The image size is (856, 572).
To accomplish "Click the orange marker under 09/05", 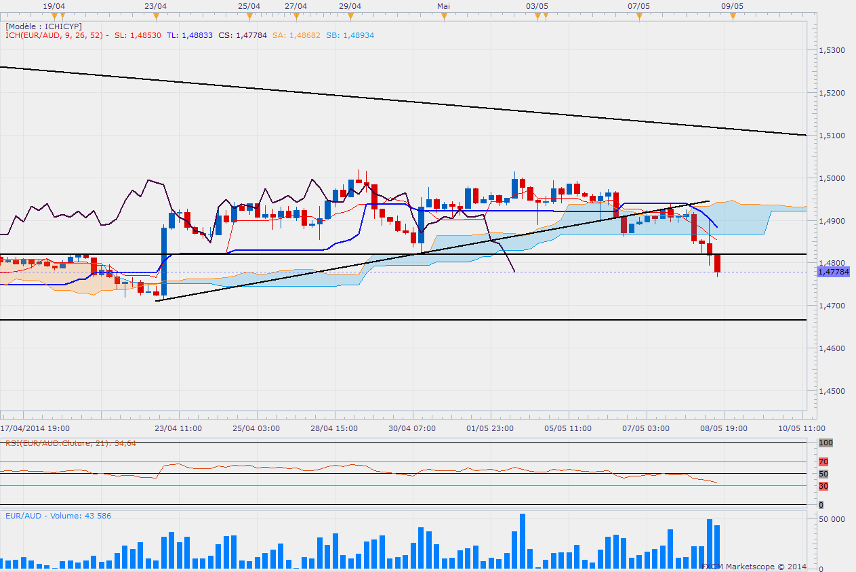I will pos(732,15).
